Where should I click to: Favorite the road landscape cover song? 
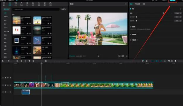(x=48, y=53)
